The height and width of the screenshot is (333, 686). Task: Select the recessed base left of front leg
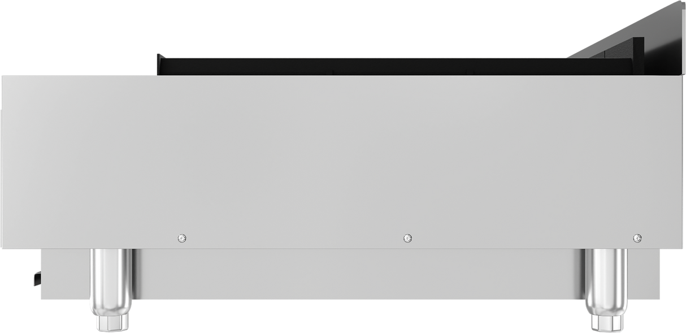pyautogui.click(x=66, y=274)
